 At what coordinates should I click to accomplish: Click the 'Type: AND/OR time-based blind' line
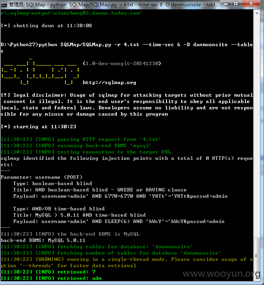tap(59, 209)
